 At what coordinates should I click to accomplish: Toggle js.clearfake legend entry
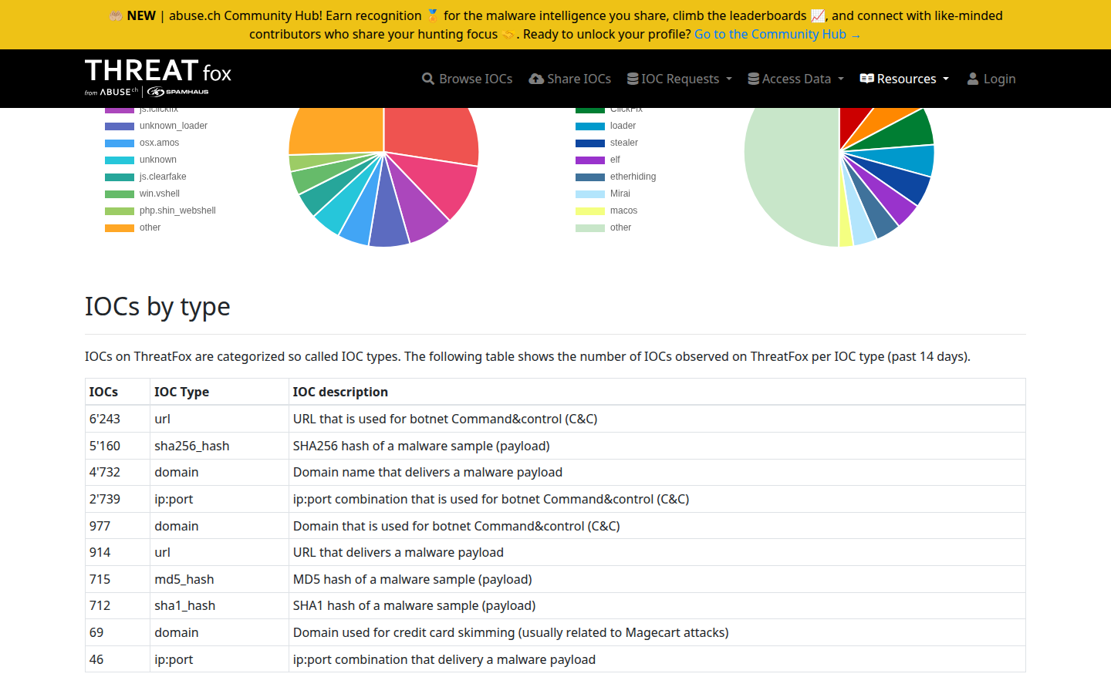click(146, 177)
